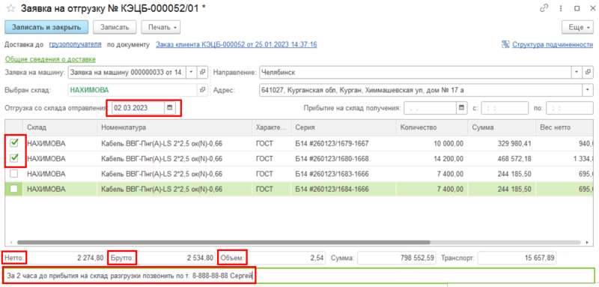This screenshot has height=287, width=599.
Task: Open the calendar for arrival at receiving warehouse
Action: tap(461, 108)
